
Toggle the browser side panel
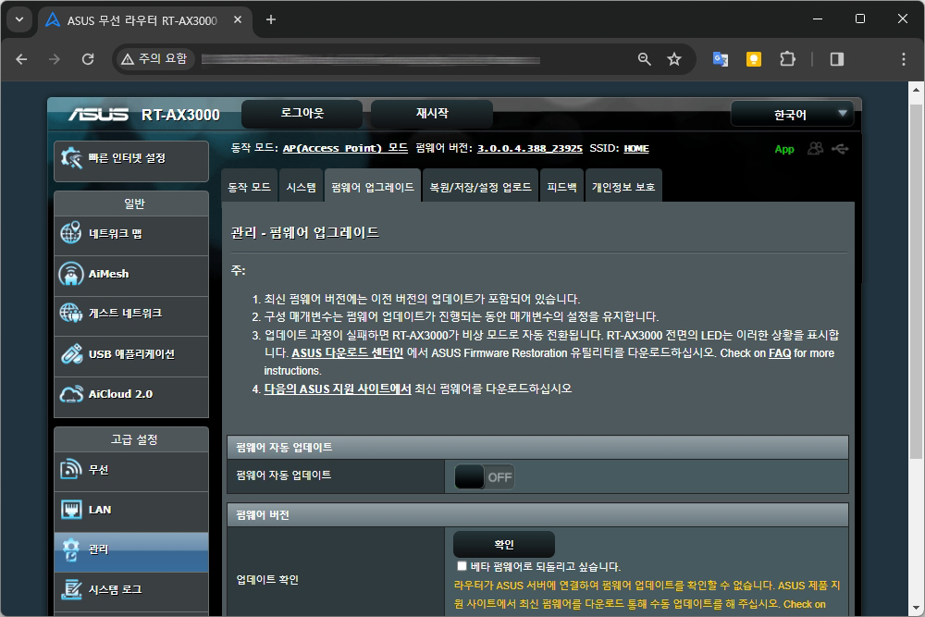pos(837,59)
